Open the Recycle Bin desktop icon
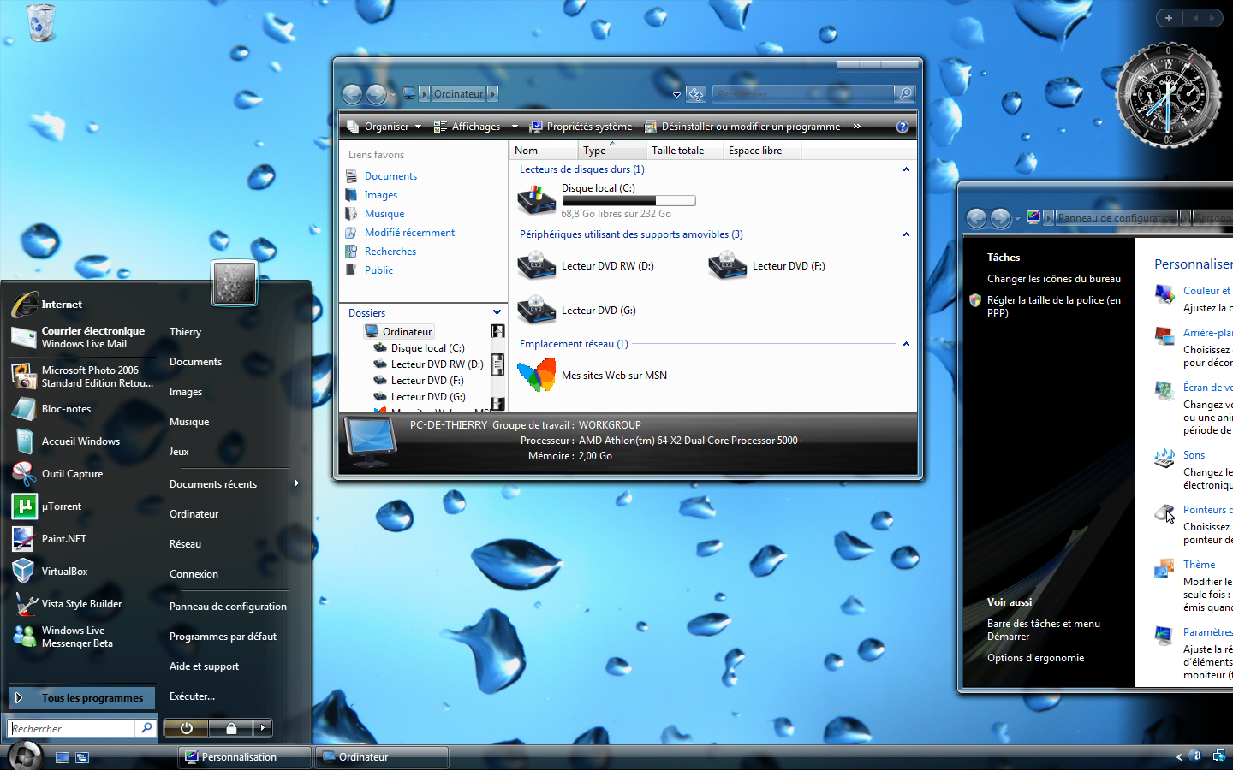Image resolution: width=1233 pixels, height=770 pixels. [40, 22]
